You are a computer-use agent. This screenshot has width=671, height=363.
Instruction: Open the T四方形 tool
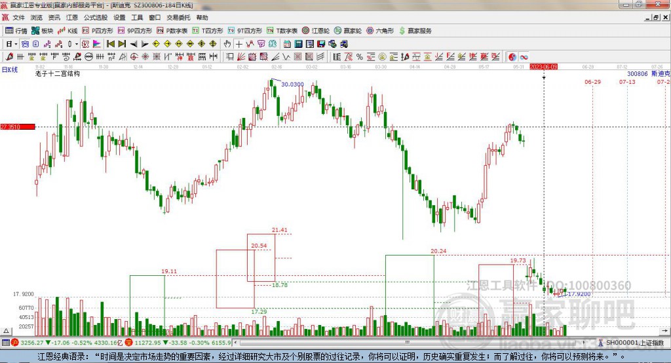coord(208,30)
